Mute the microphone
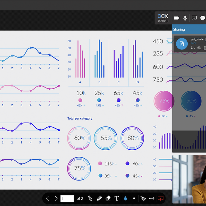 (185, 18)
